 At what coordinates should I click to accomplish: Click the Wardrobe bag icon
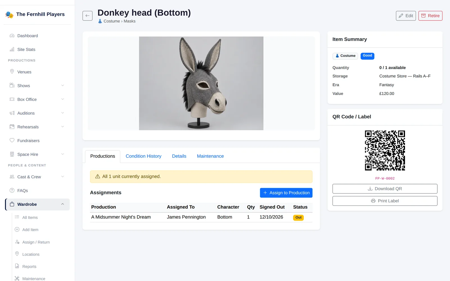[12, 204]
